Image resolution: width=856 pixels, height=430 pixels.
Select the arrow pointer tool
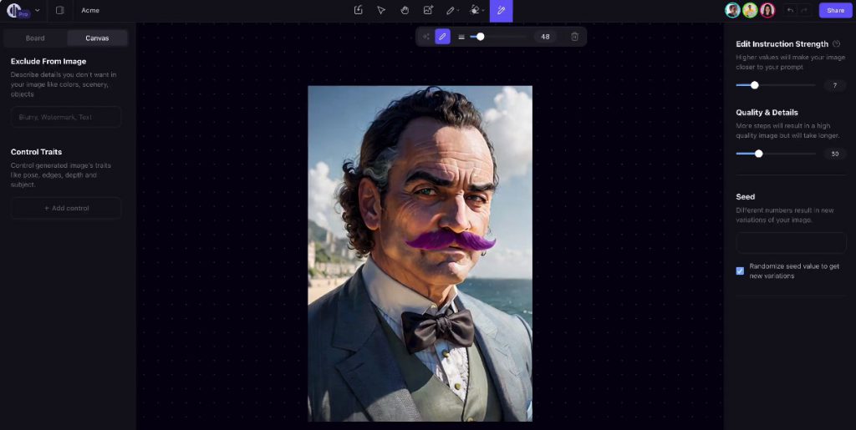381,10
